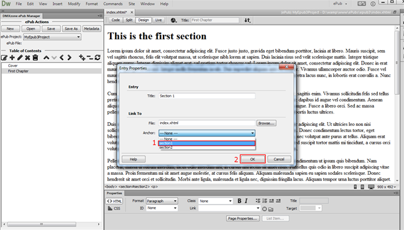Click OK in Entry Properties dialog
This screenshot has height=230, width=404.
click(x=252, y=159)
